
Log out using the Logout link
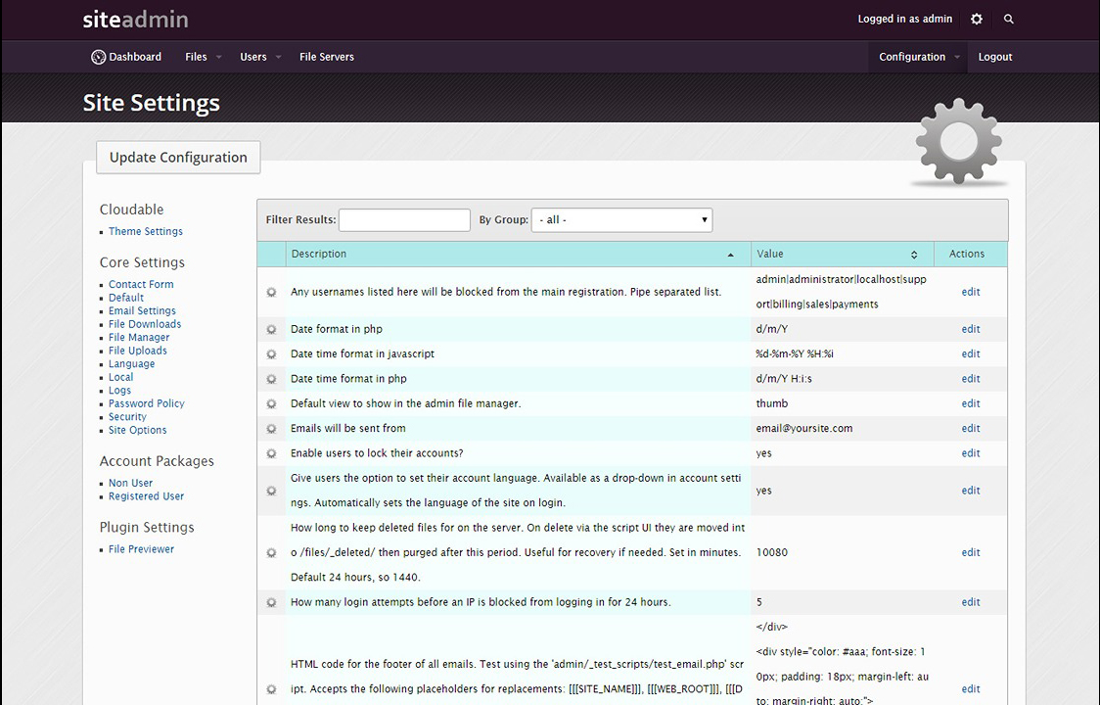click(994, 57)
